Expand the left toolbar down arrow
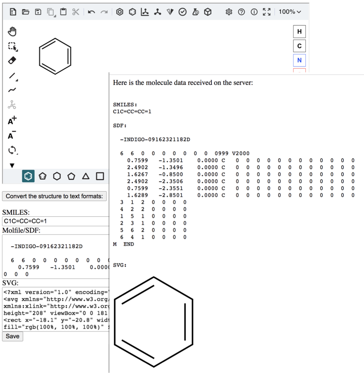Image resolution: width=364 pixels, height=373 pixels. point(12,165)
